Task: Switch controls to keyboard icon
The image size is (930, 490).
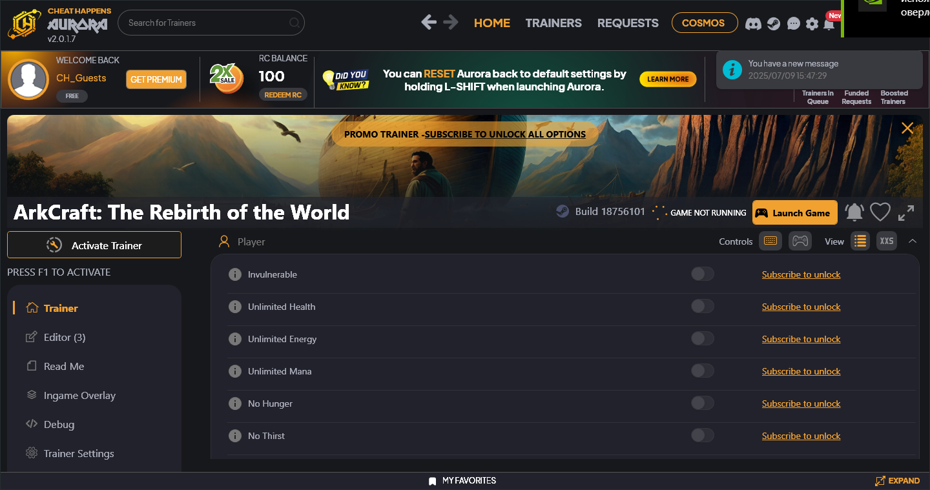Action: (x=770, y=241)
